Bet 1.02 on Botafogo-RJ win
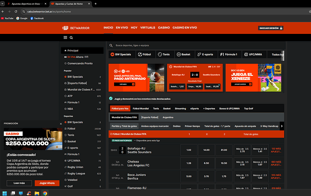Screen dimensions: 311x196 [189, 150]
